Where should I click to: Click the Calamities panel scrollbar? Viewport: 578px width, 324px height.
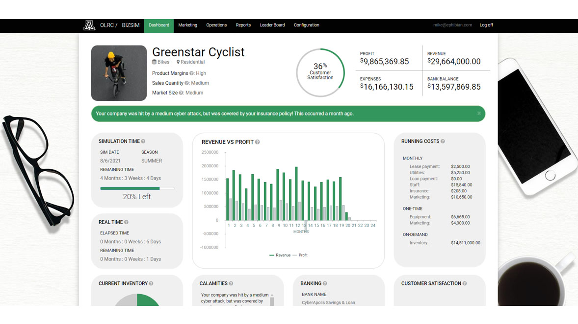pos(272,300)
